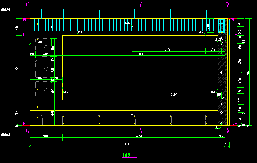This screenshot has height=163, width=257.
Task: Select the overall 5450 dimension text
Action: pos(126,144)
